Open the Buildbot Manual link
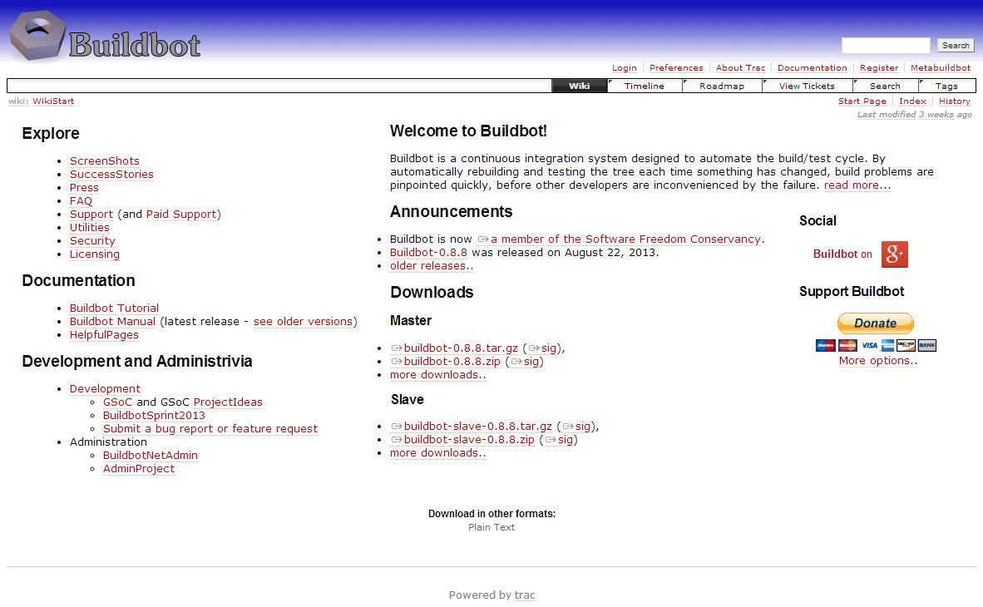The height and width of the screenshot is (607, 983). tap(112, 321)
